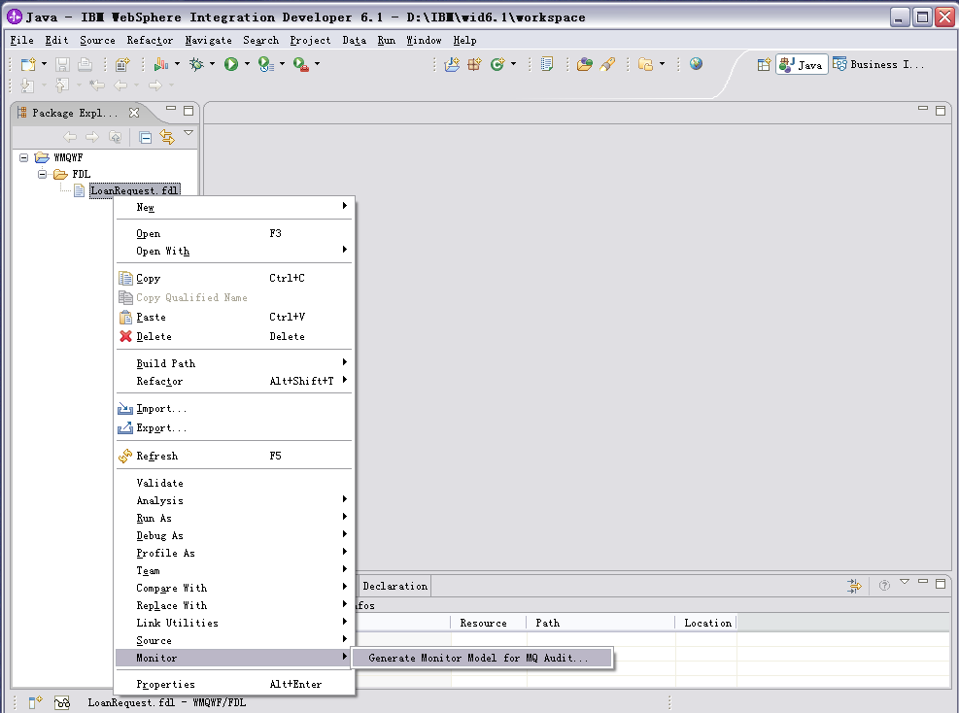Click the New Java Project toolbar icon
959x713 pixels.
pyautogui.click(x=452, y=64)
